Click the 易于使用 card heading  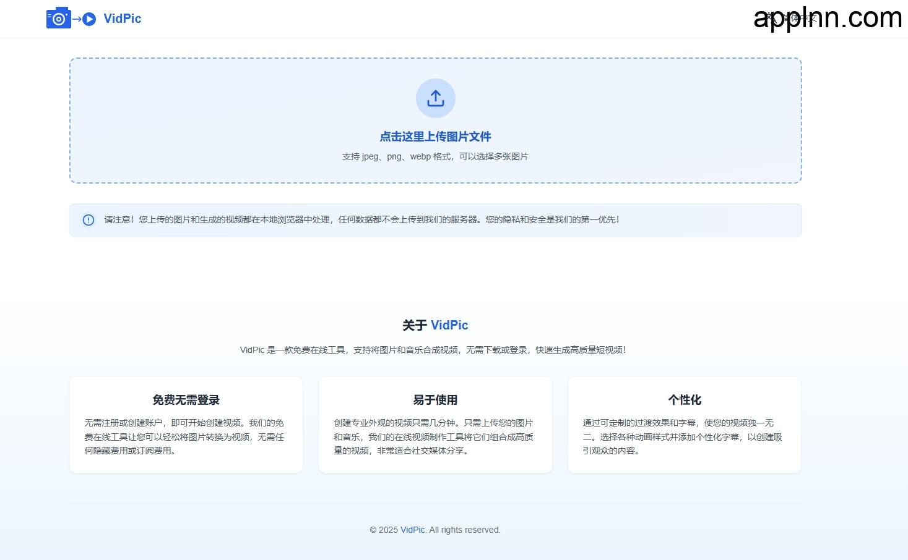(x=436, y=400)
